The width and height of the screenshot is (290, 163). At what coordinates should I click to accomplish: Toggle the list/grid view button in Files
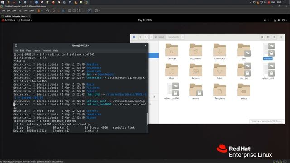(x=268, y=37)
